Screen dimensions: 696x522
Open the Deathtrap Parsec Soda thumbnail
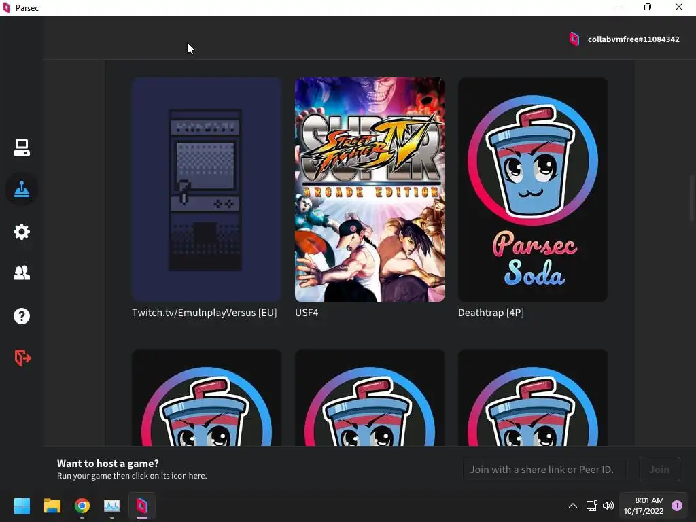pyautogui.click(x=533, y=190)
